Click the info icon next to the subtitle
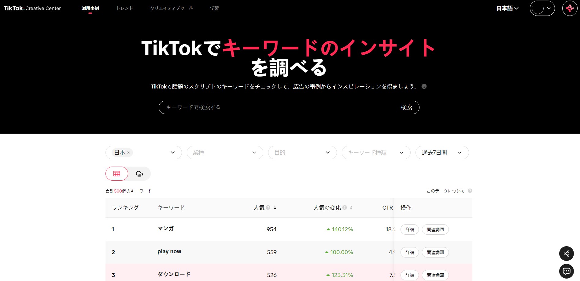This screenshot has width=580, height=281. (x=424, y=86)
